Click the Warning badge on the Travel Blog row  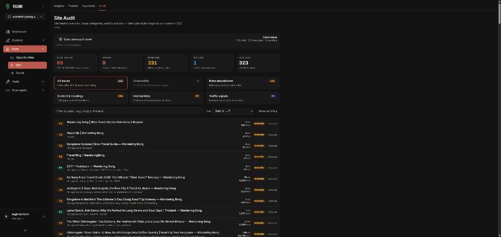pos(259,157)
